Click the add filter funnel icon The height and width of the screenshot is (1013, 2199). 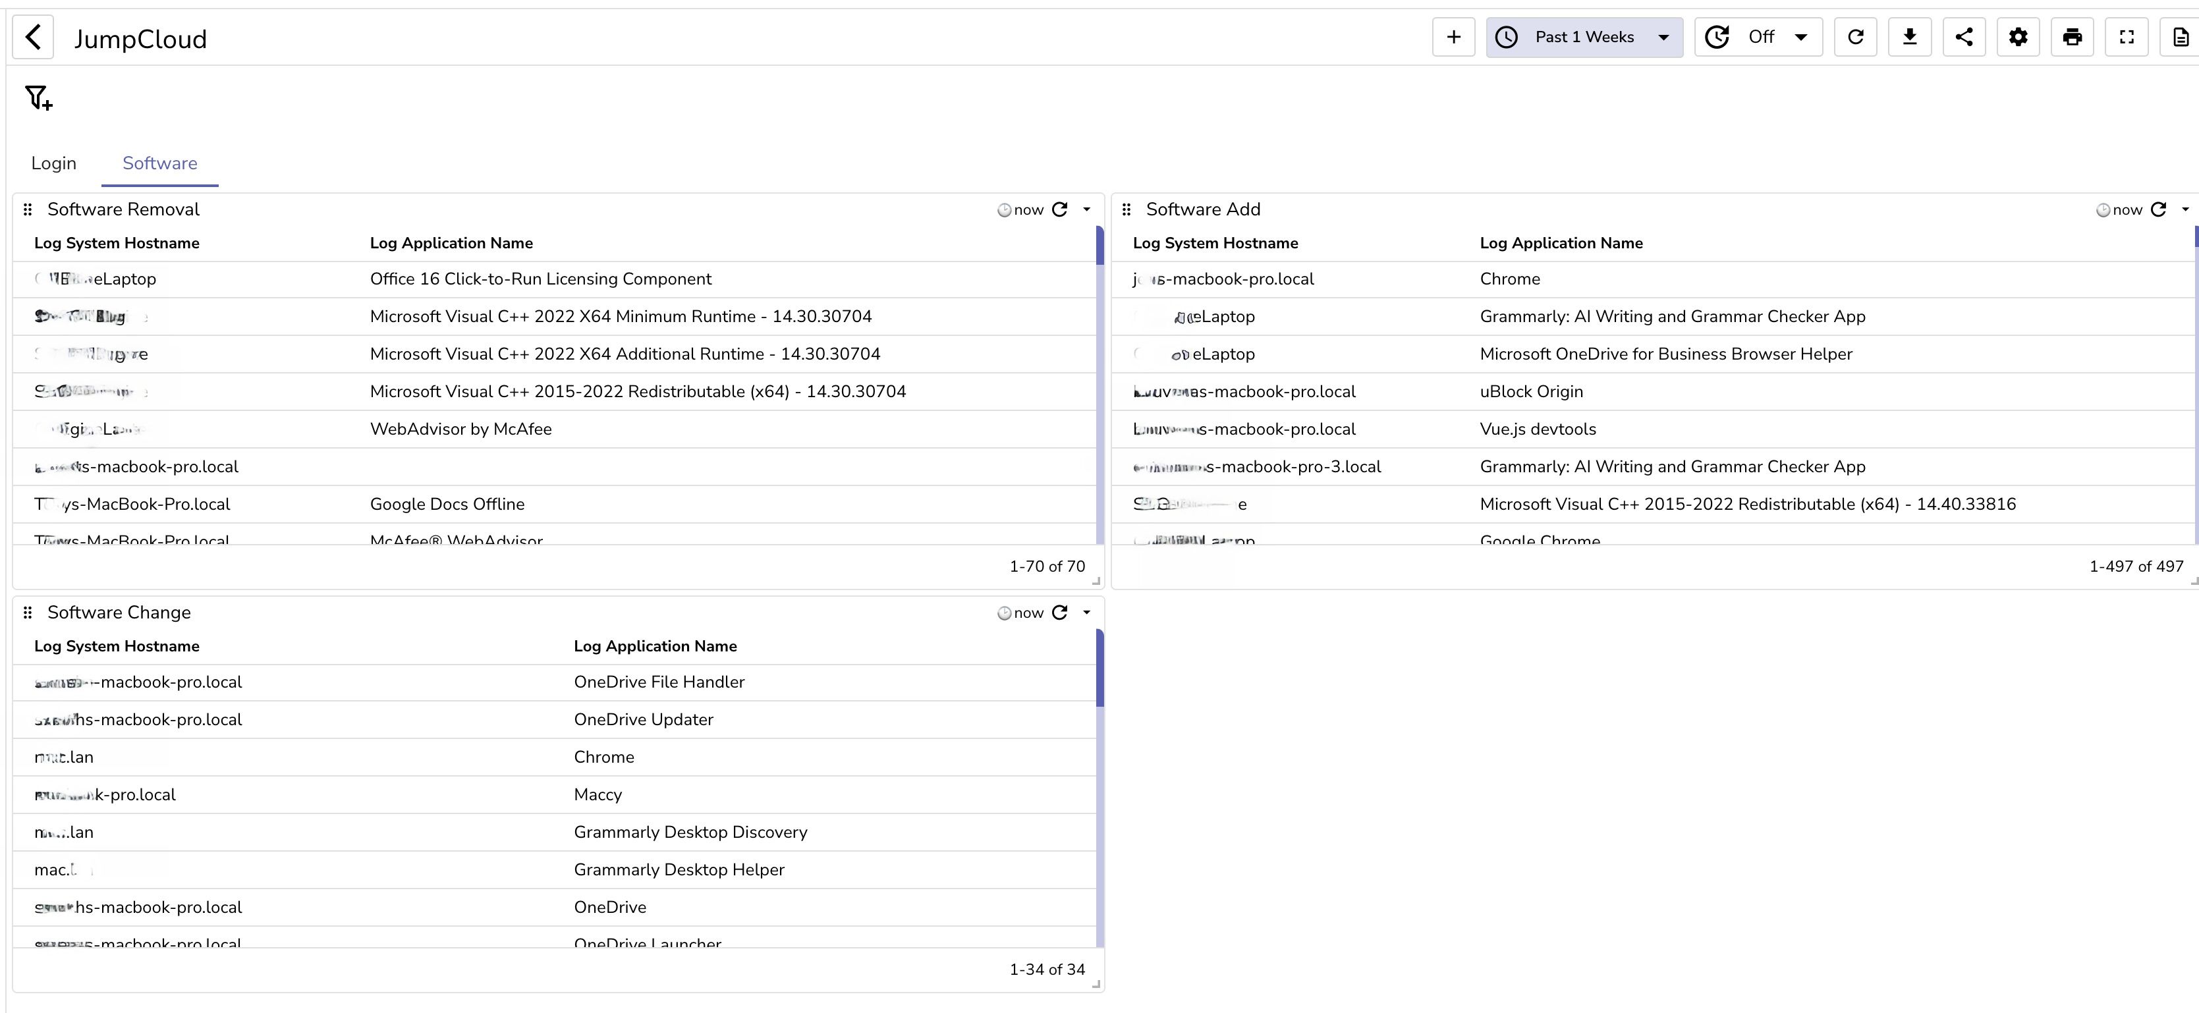[38, 98]
